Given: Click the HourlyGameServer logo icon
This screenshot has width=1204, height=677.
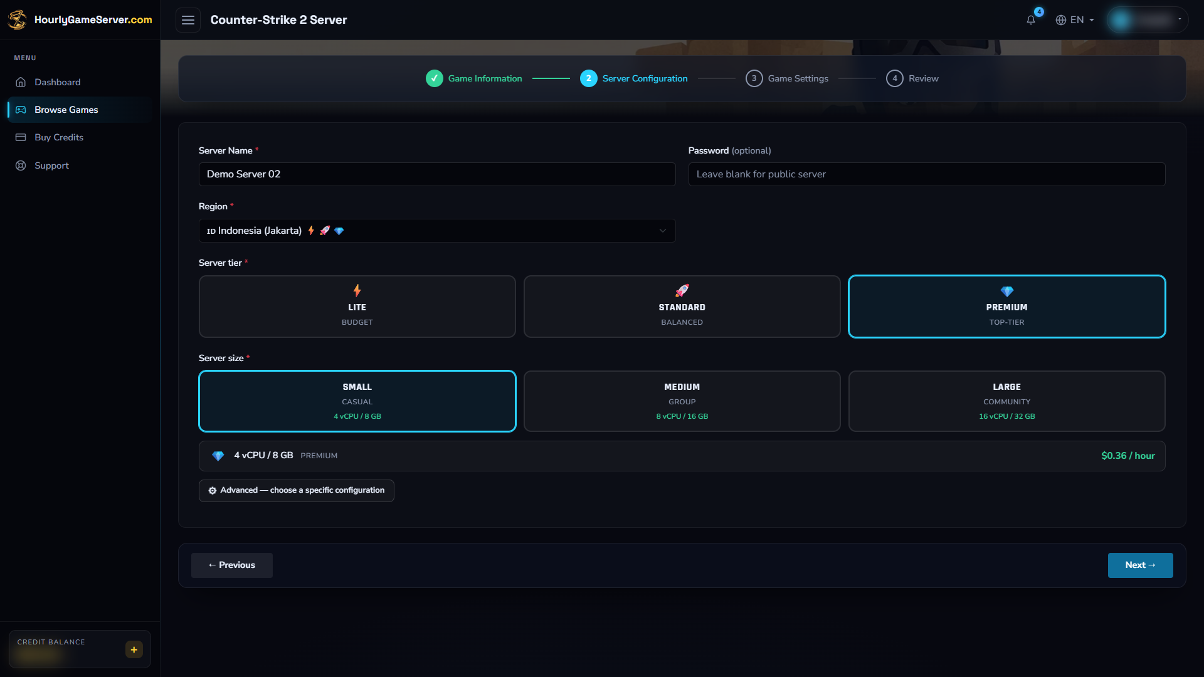Looking at the screenshot, I should 17,19.
